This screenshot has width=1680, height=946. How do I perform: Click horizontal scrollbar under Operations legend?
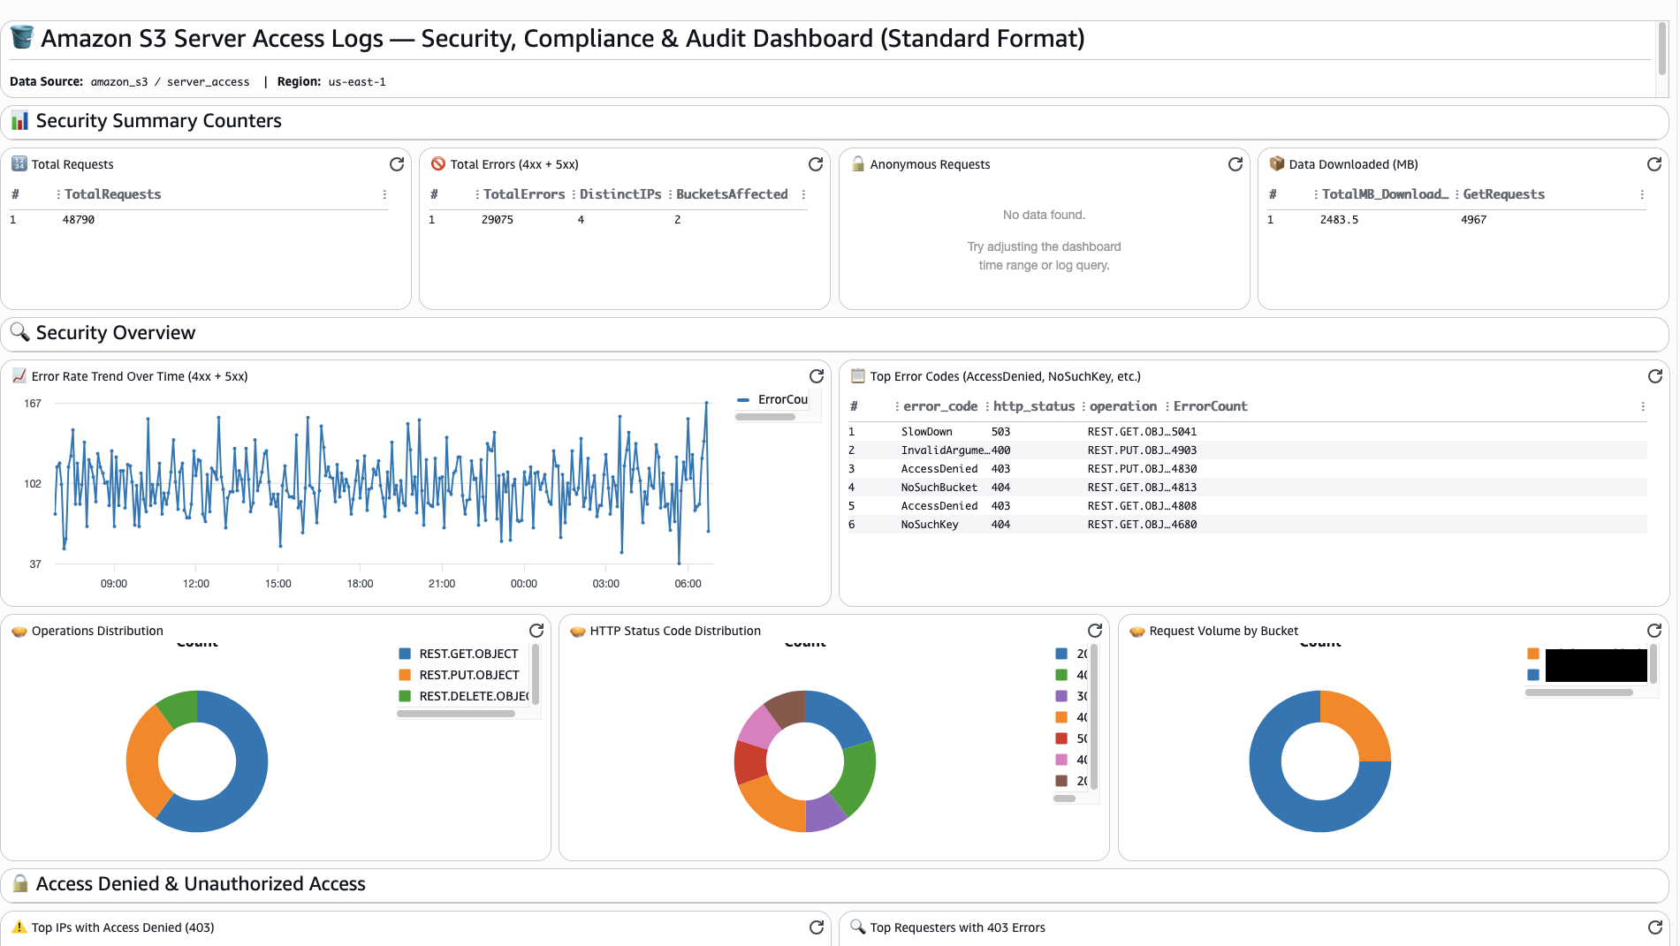[x=456, y=714]
